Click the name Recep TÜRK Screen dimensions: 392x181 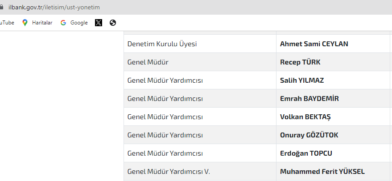pos(300,62)
